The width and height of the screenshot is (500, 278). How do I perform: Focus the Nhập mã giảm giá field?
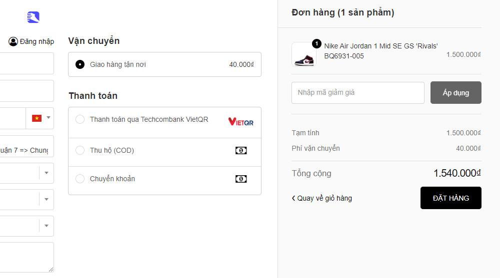point(357,92)
